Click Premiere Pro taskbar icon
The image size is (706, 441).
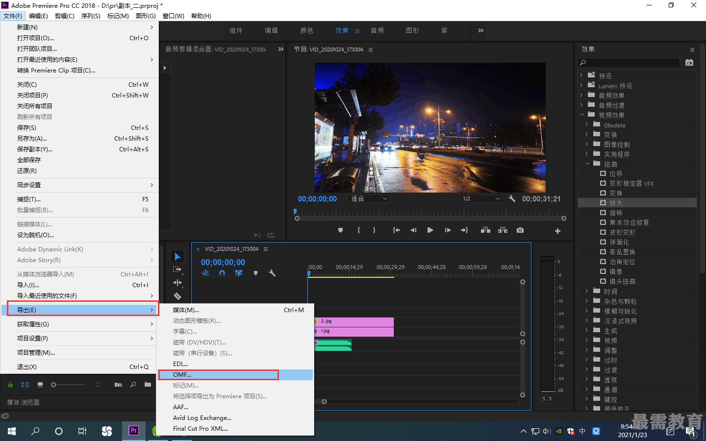[133, 431]
